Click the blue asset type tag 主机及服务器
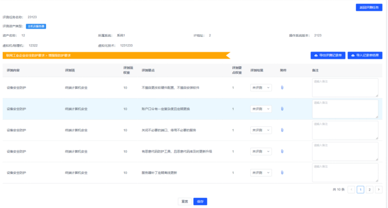 (x=36, y=26)
